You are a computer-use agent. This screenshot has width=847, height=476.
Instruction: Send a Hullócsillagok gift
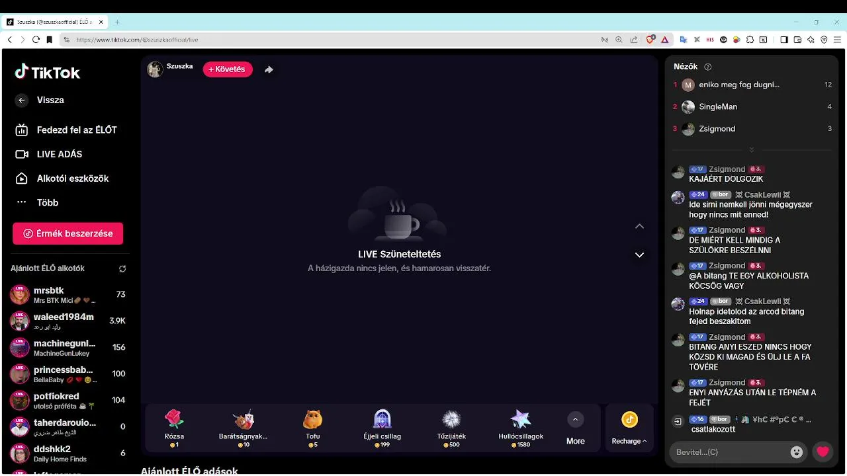(521, 428)
